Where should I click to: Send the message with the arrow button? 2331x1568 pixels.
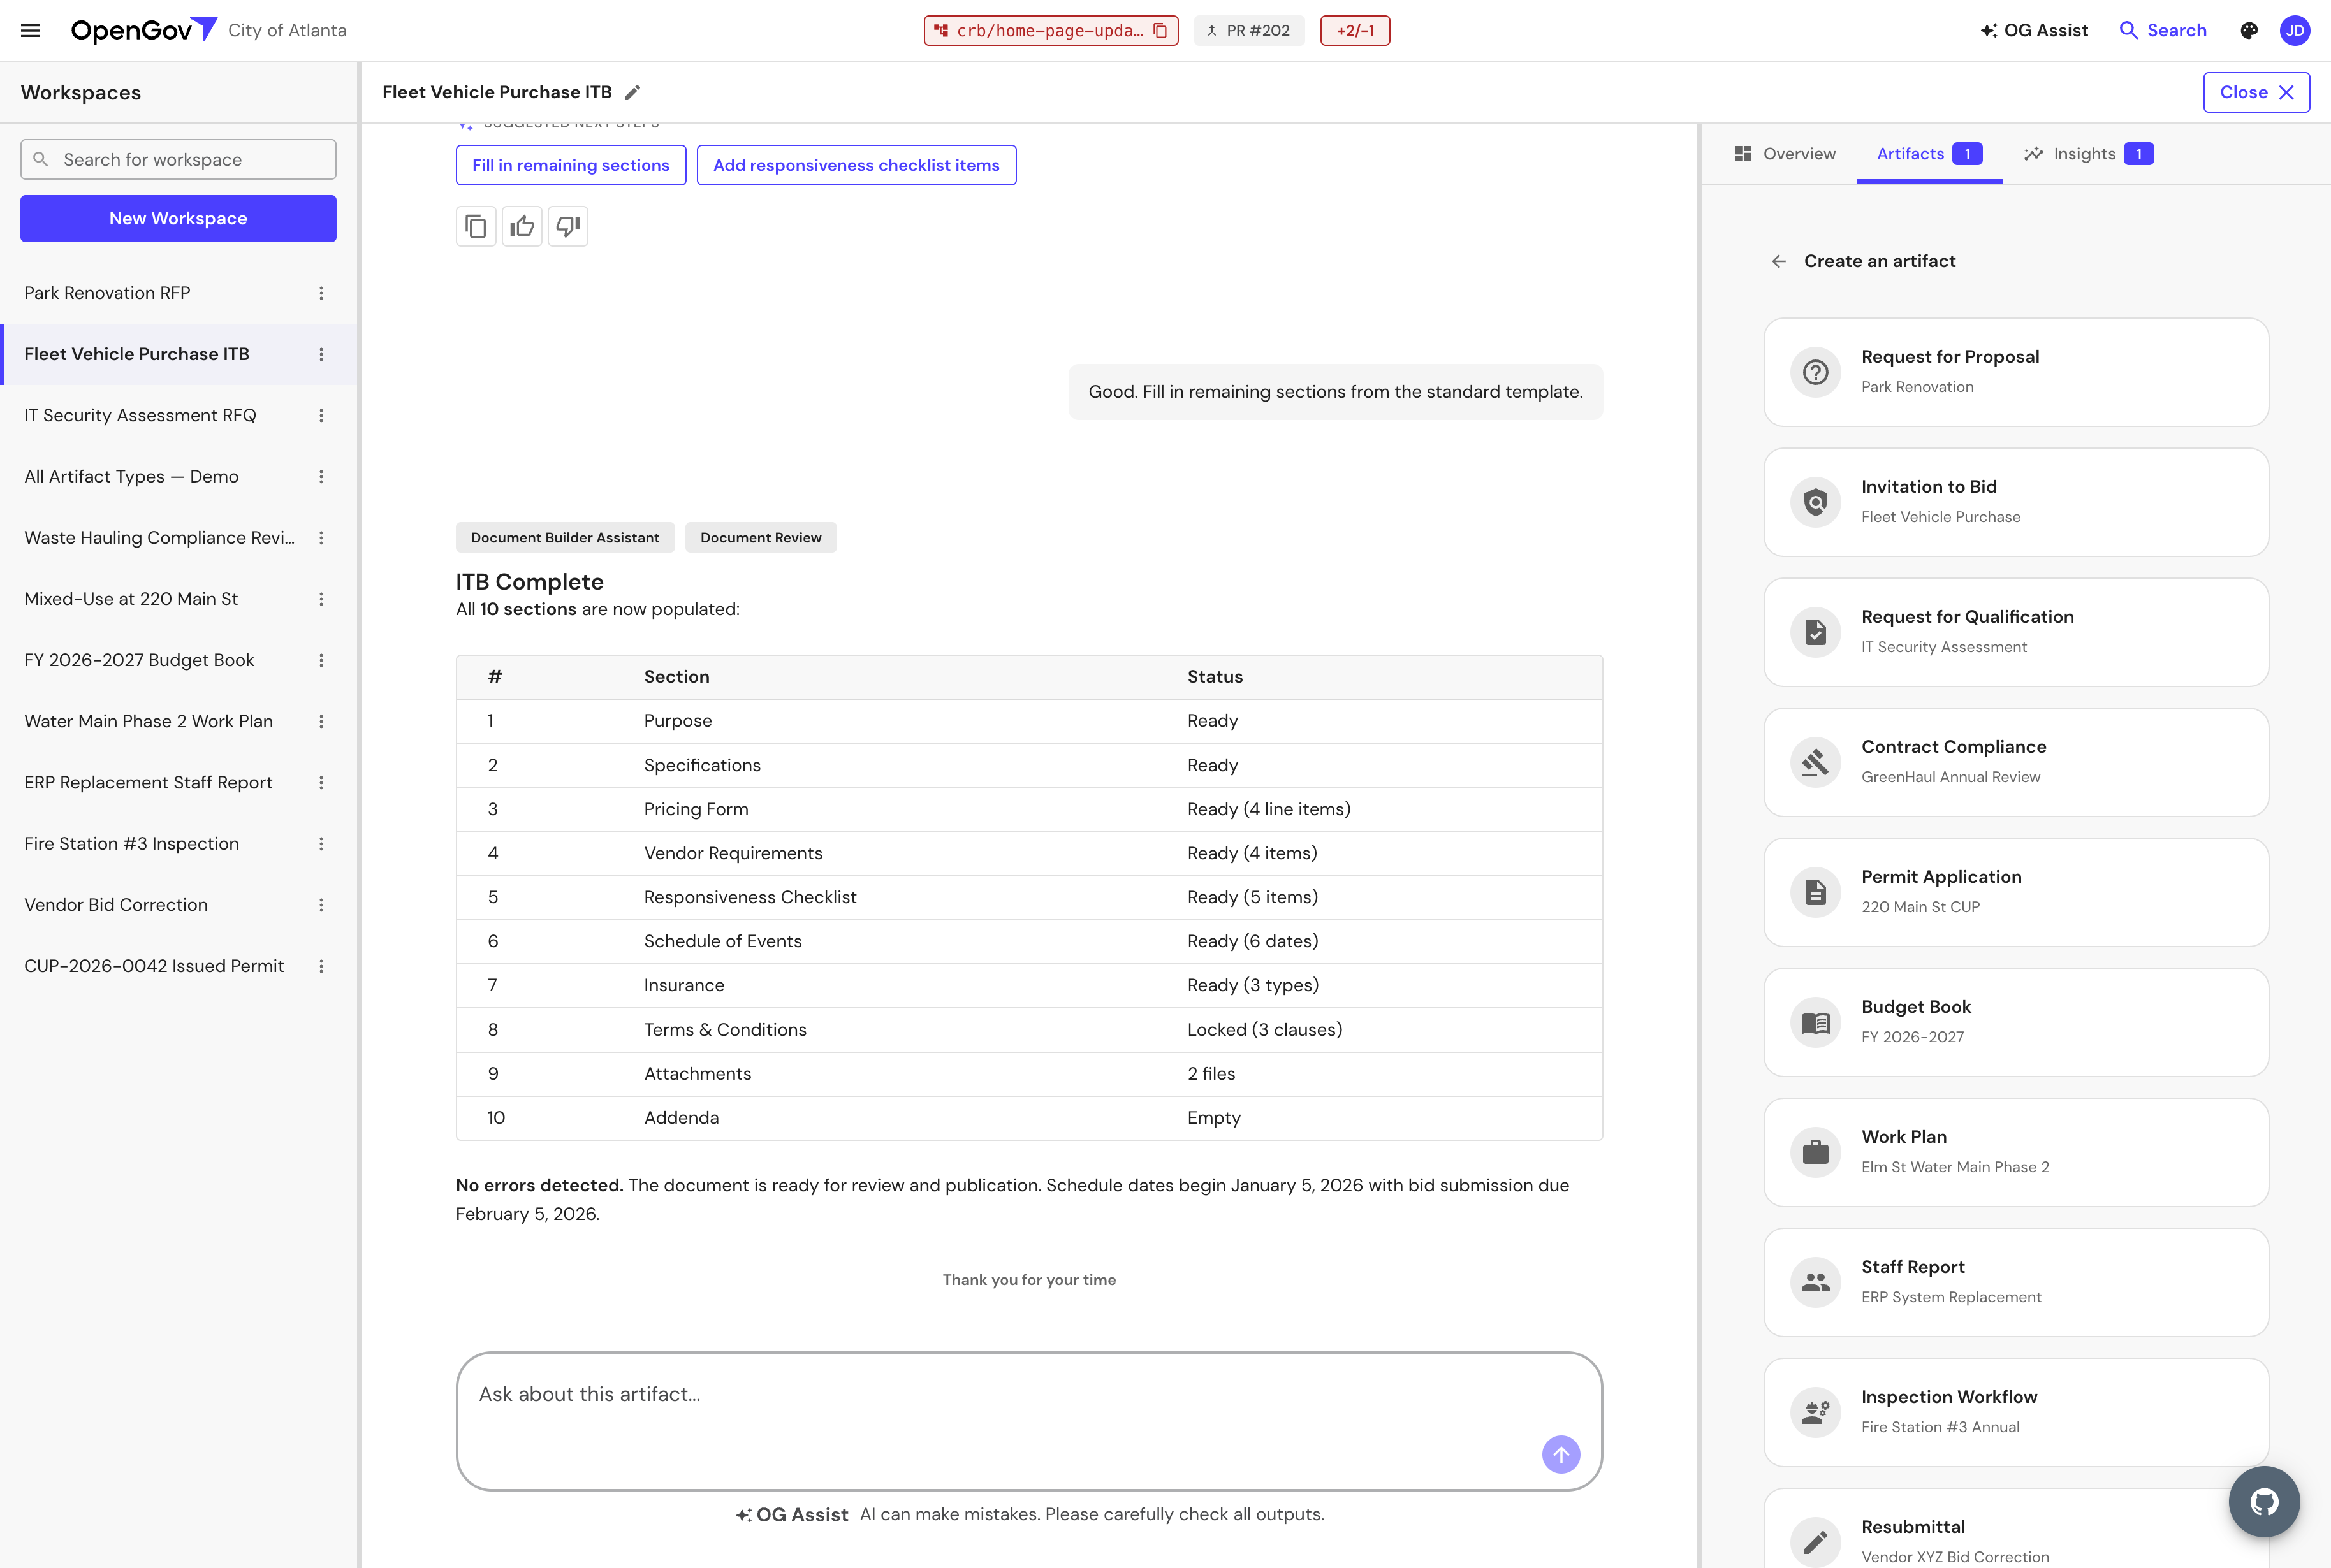click(1561, 1455)
